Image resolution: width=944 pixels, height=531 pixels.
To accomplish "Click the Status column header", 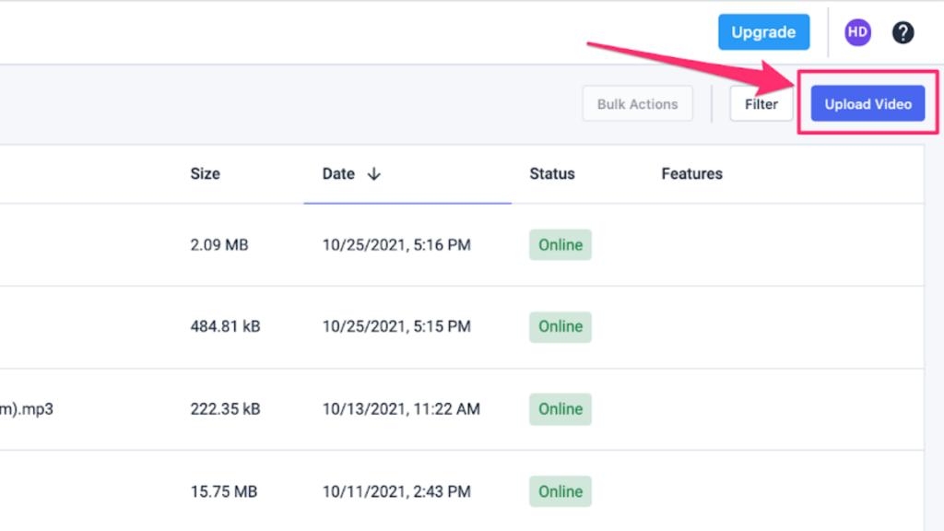I will 552,174.
